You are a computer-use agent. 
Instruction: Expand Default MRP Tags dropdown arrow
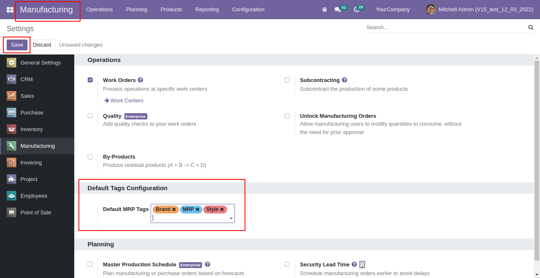(231, 218)
